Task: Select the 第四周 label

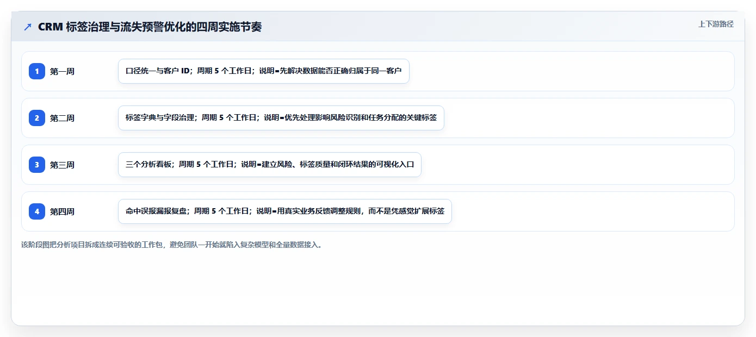Action: (62, 211)
